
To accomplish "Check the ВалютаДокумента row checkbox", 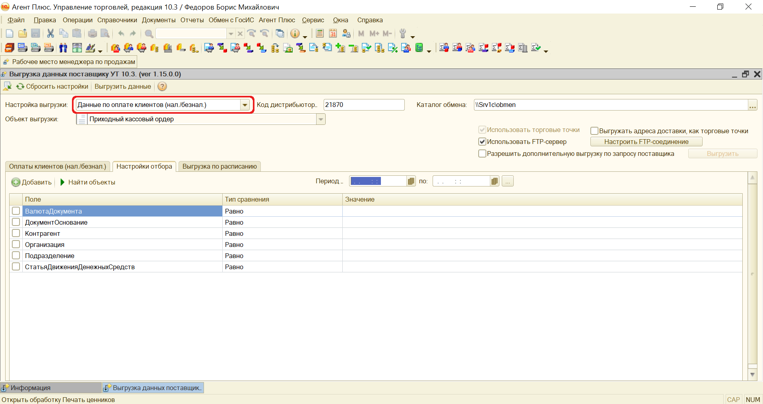I will point(16,211).
